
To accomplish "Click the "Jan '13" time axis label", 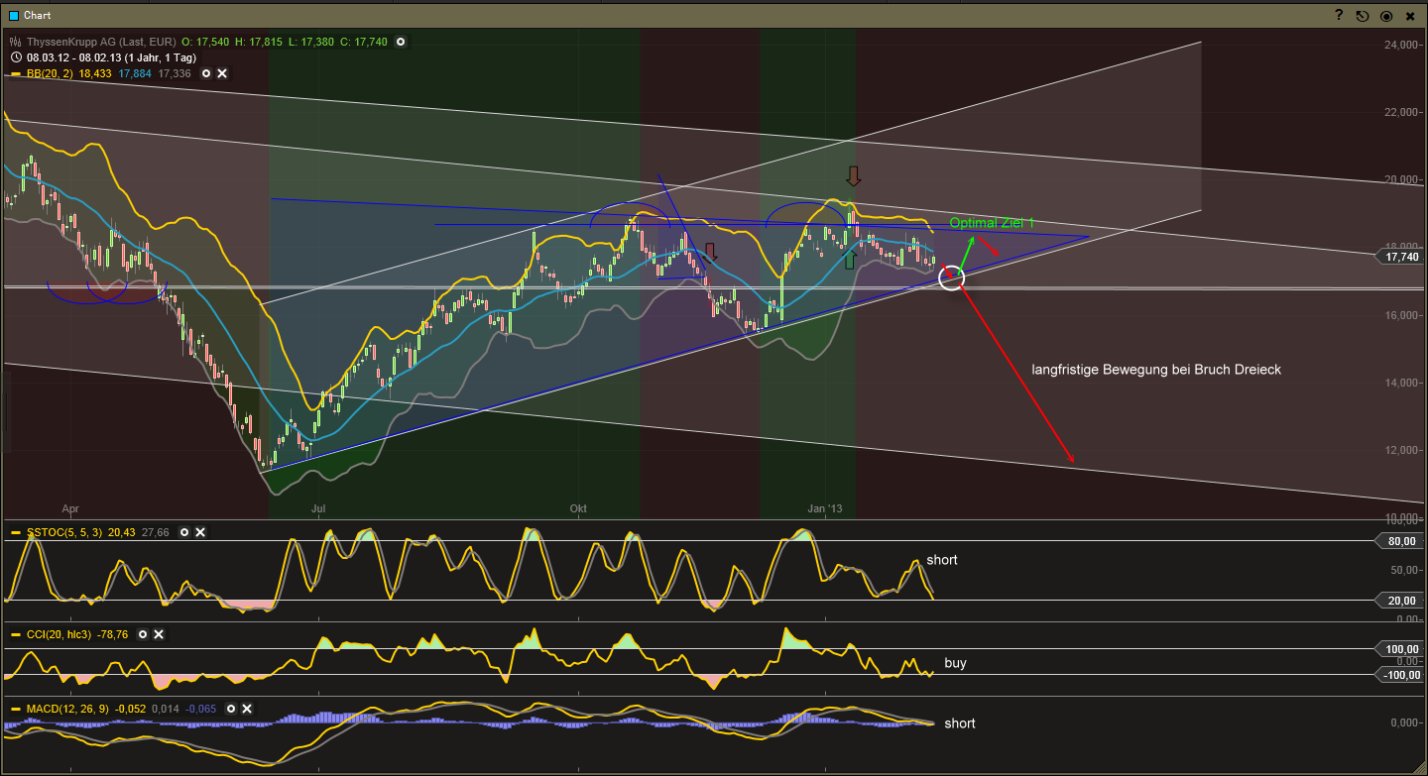I will [825, 509].
